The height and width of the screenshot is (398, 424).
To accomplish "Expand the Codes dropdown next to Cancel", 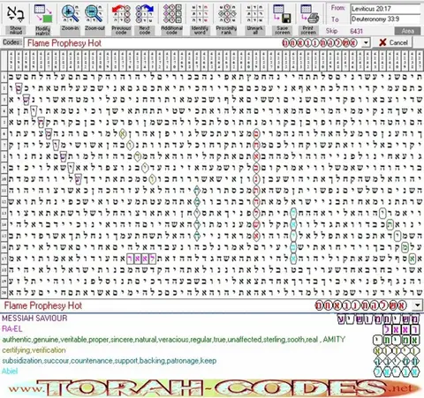I will click(x=366, y=43).
